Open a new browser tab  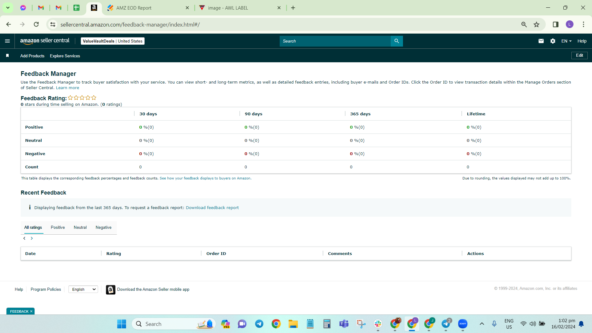293,8
